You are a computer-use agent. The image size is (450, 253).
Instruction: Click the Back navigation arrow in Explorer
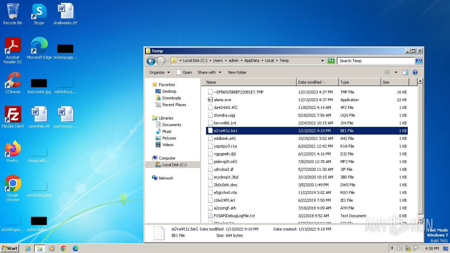tap(151, 61)
